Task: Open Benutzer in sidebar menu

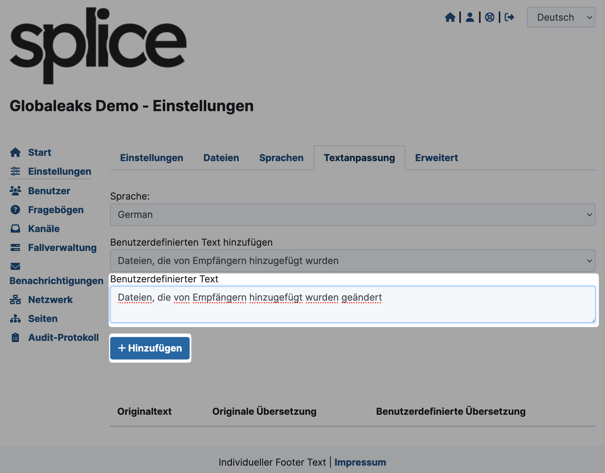Action: pyautogui.click(x=49, y=191)
